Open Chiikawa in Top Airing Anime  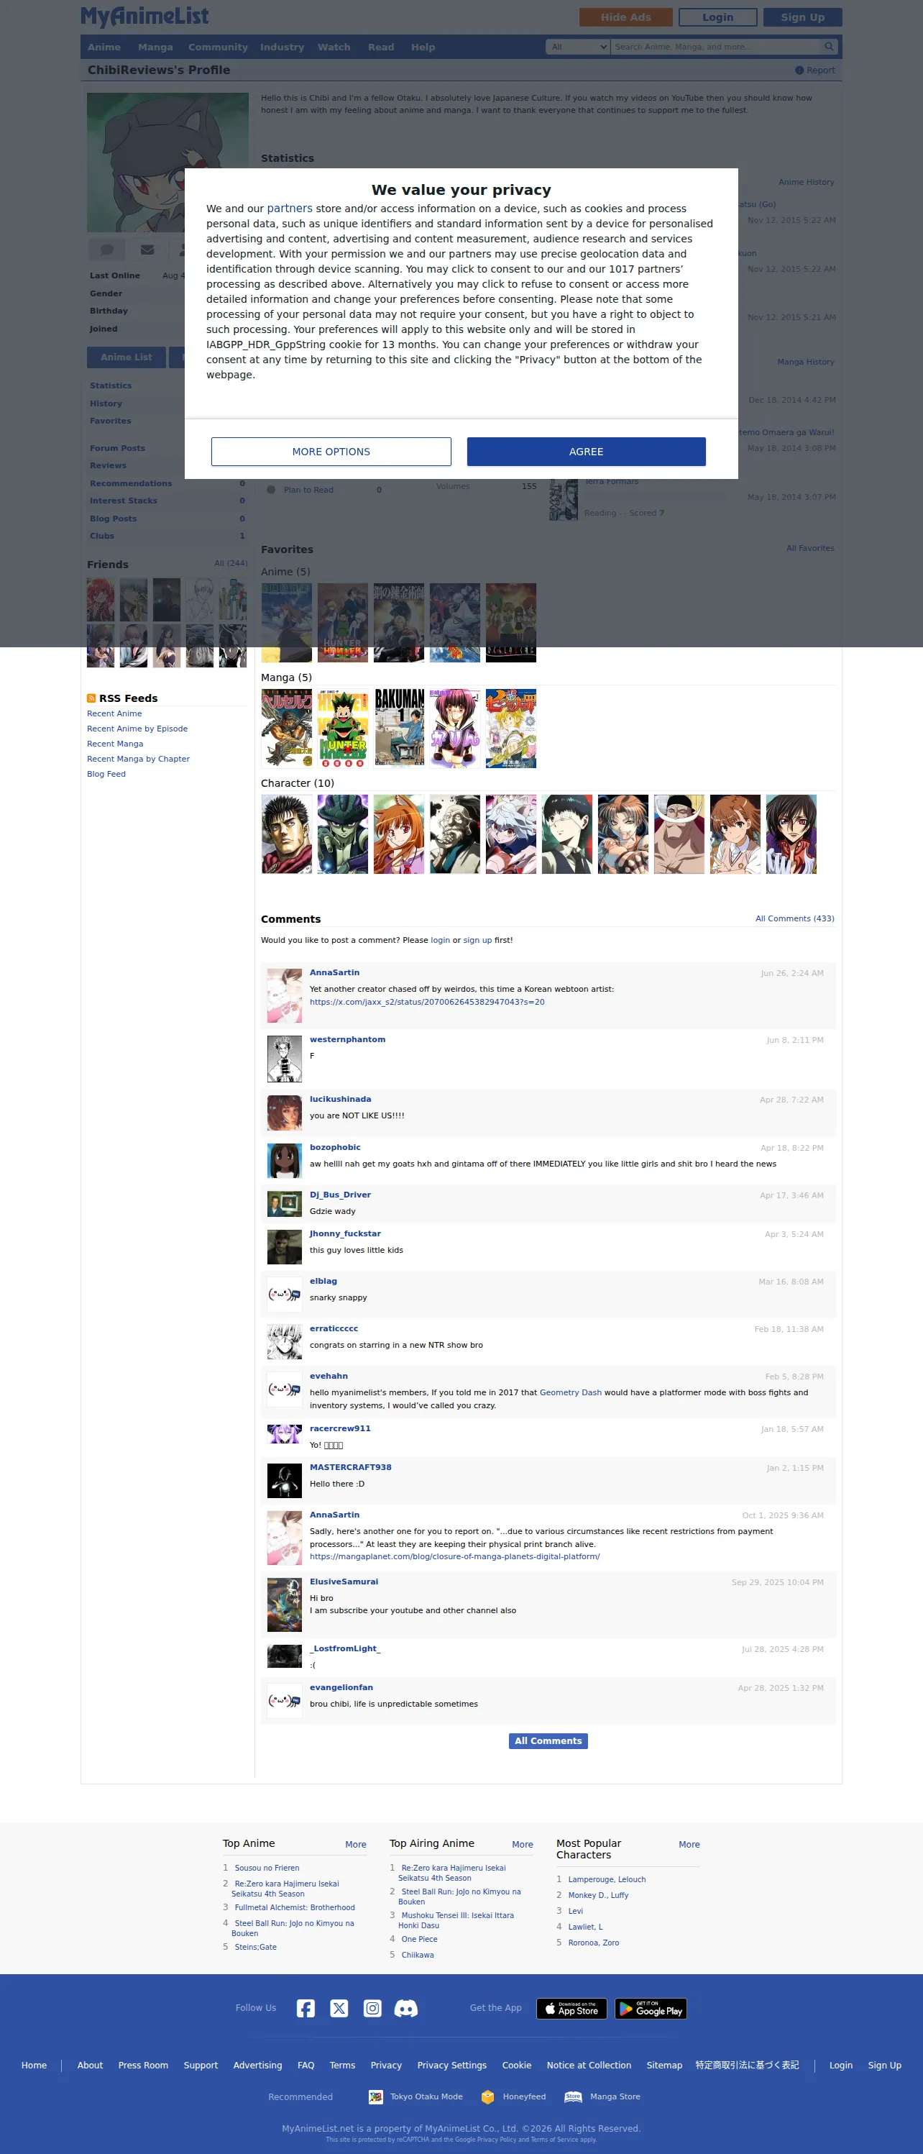pyautogui.click(x=417, y=1954)
